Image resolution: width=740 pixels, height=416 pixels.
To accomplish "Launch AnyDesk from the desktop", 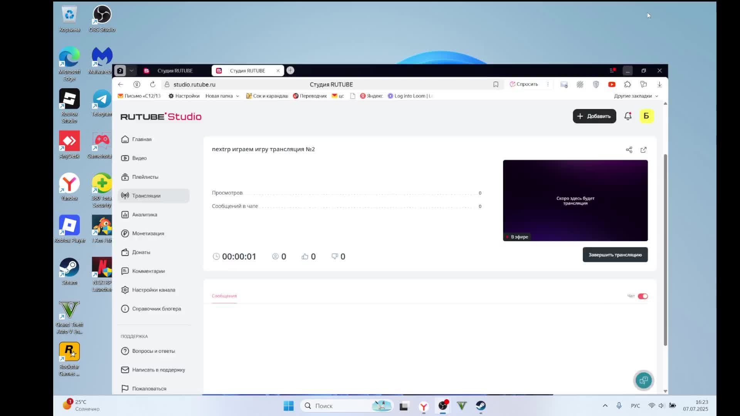I will click(x=69, y=145).
